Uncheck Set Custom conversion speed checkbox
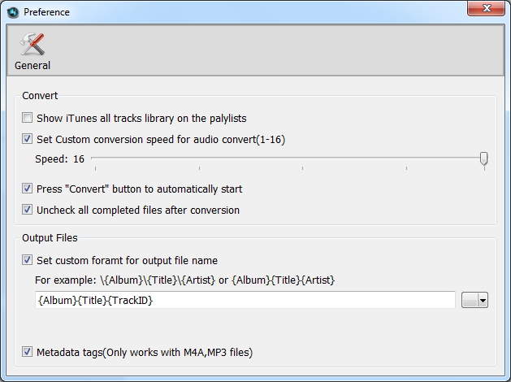The image size is (511, 382). point(27,139)
